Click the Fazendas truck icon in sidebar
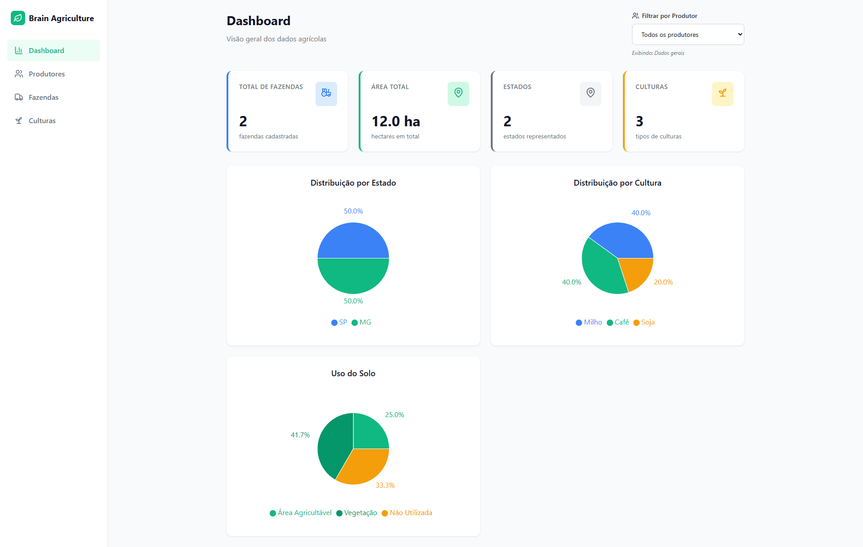The image size is (863, 547). click(x=19, y=97)
